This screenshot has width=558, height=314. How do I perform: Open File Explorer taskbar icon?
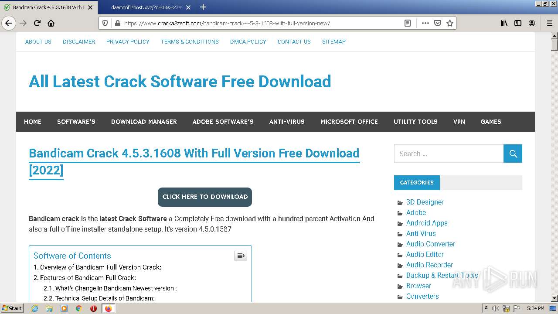[x=49, y=308]
